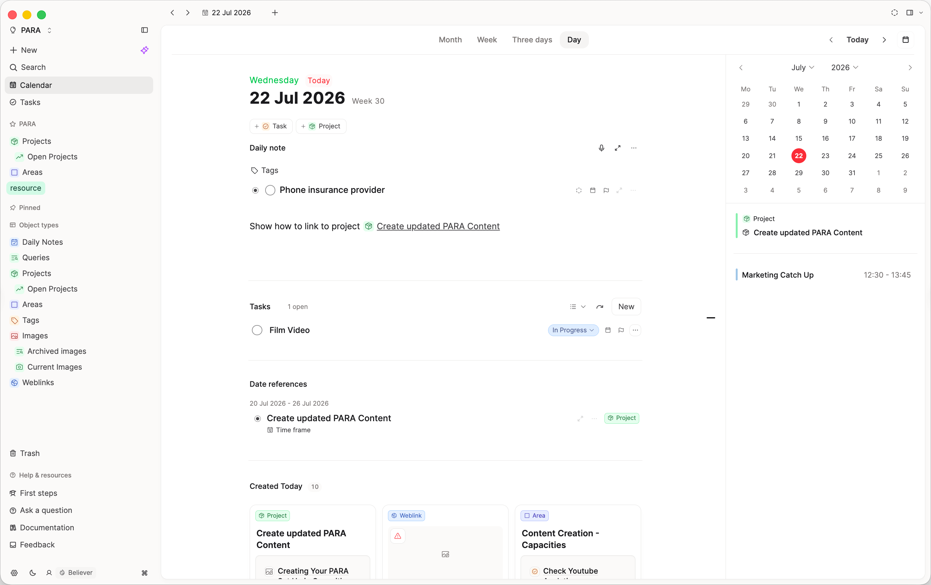Image resolution: width=931 pixels, height=585 pixels.
Task: Start voice recording in Daily note
Action: click(x=601, y=148)
